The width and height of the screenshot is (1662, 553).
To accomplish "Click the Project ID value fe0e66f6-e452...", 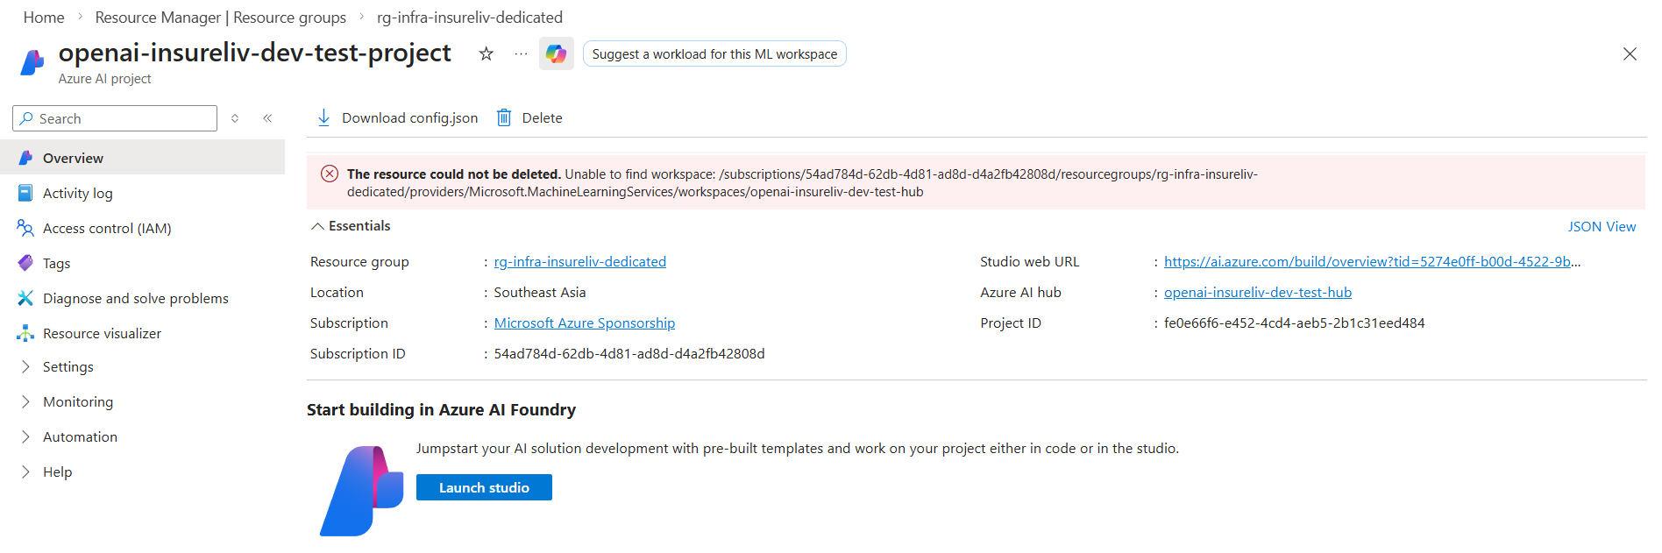I will (x=1294, y=323).
